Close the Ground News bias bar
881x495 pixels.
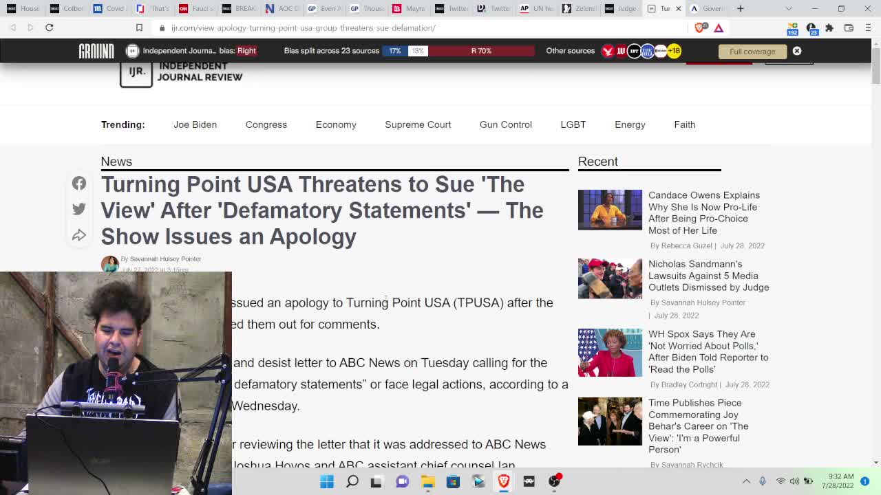[x=797, y=51]
